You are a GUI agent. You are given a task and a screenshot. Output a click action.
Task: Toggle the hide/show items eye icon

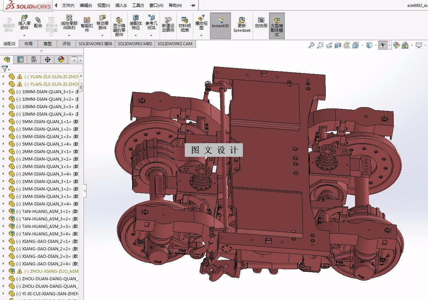coord(383,45)
